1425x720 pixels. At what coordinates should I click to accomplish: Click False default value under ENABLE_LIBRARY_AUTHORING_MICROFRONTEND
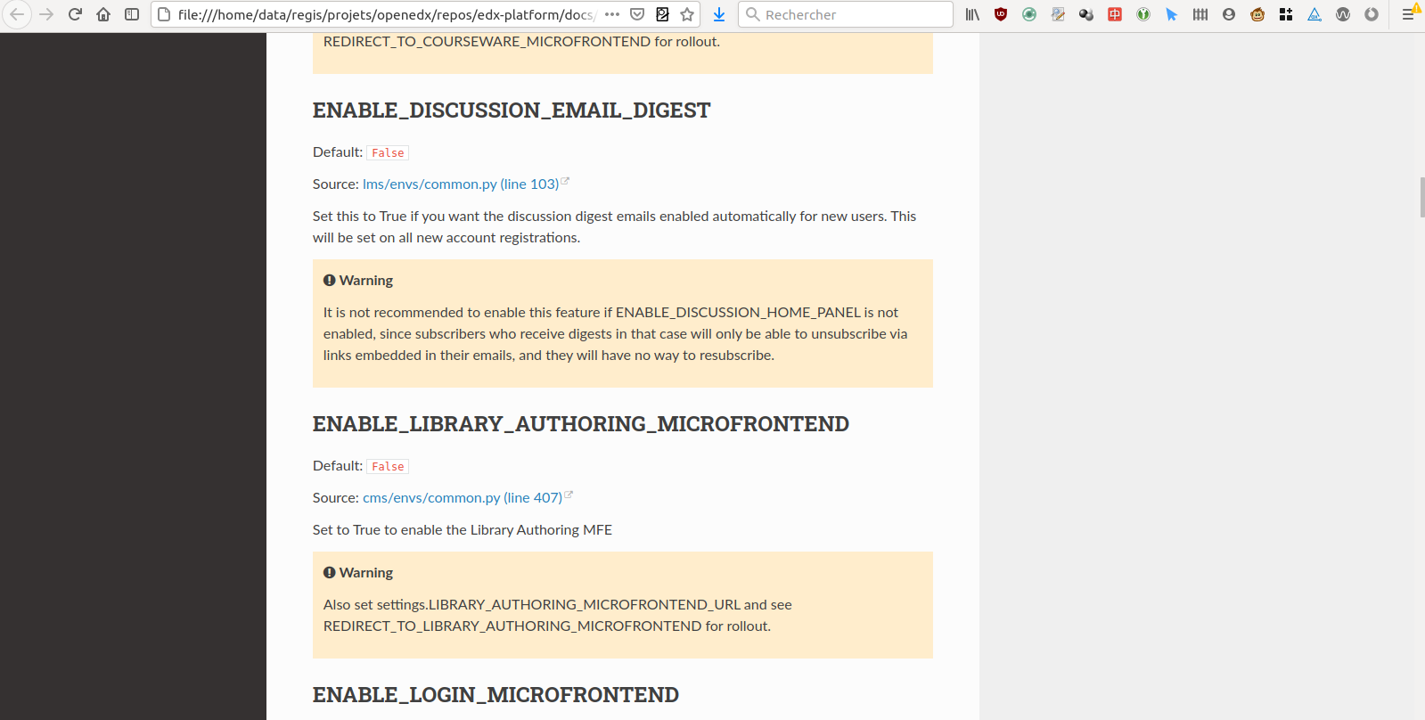[x=388, y=466]
